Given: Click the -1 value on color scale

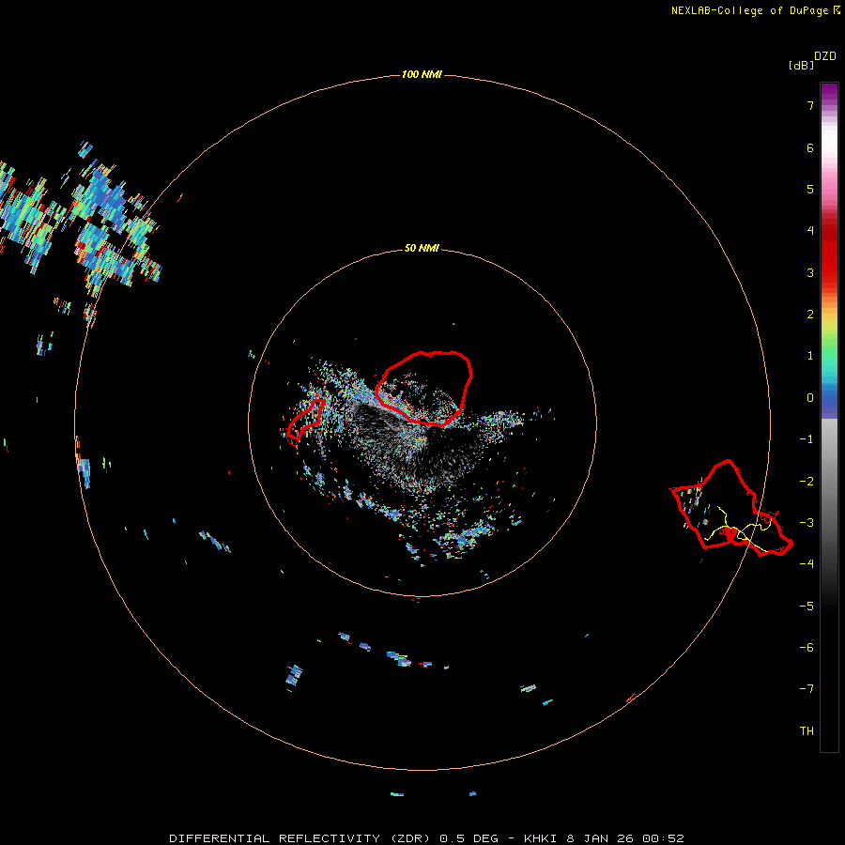Looking at the screenshot, I should coord(807,439).
